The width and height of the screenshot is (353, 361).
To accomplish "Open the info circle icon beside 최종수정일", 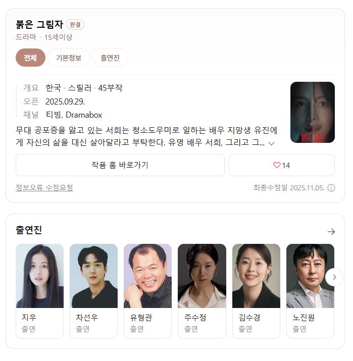I will coord(331,188).
